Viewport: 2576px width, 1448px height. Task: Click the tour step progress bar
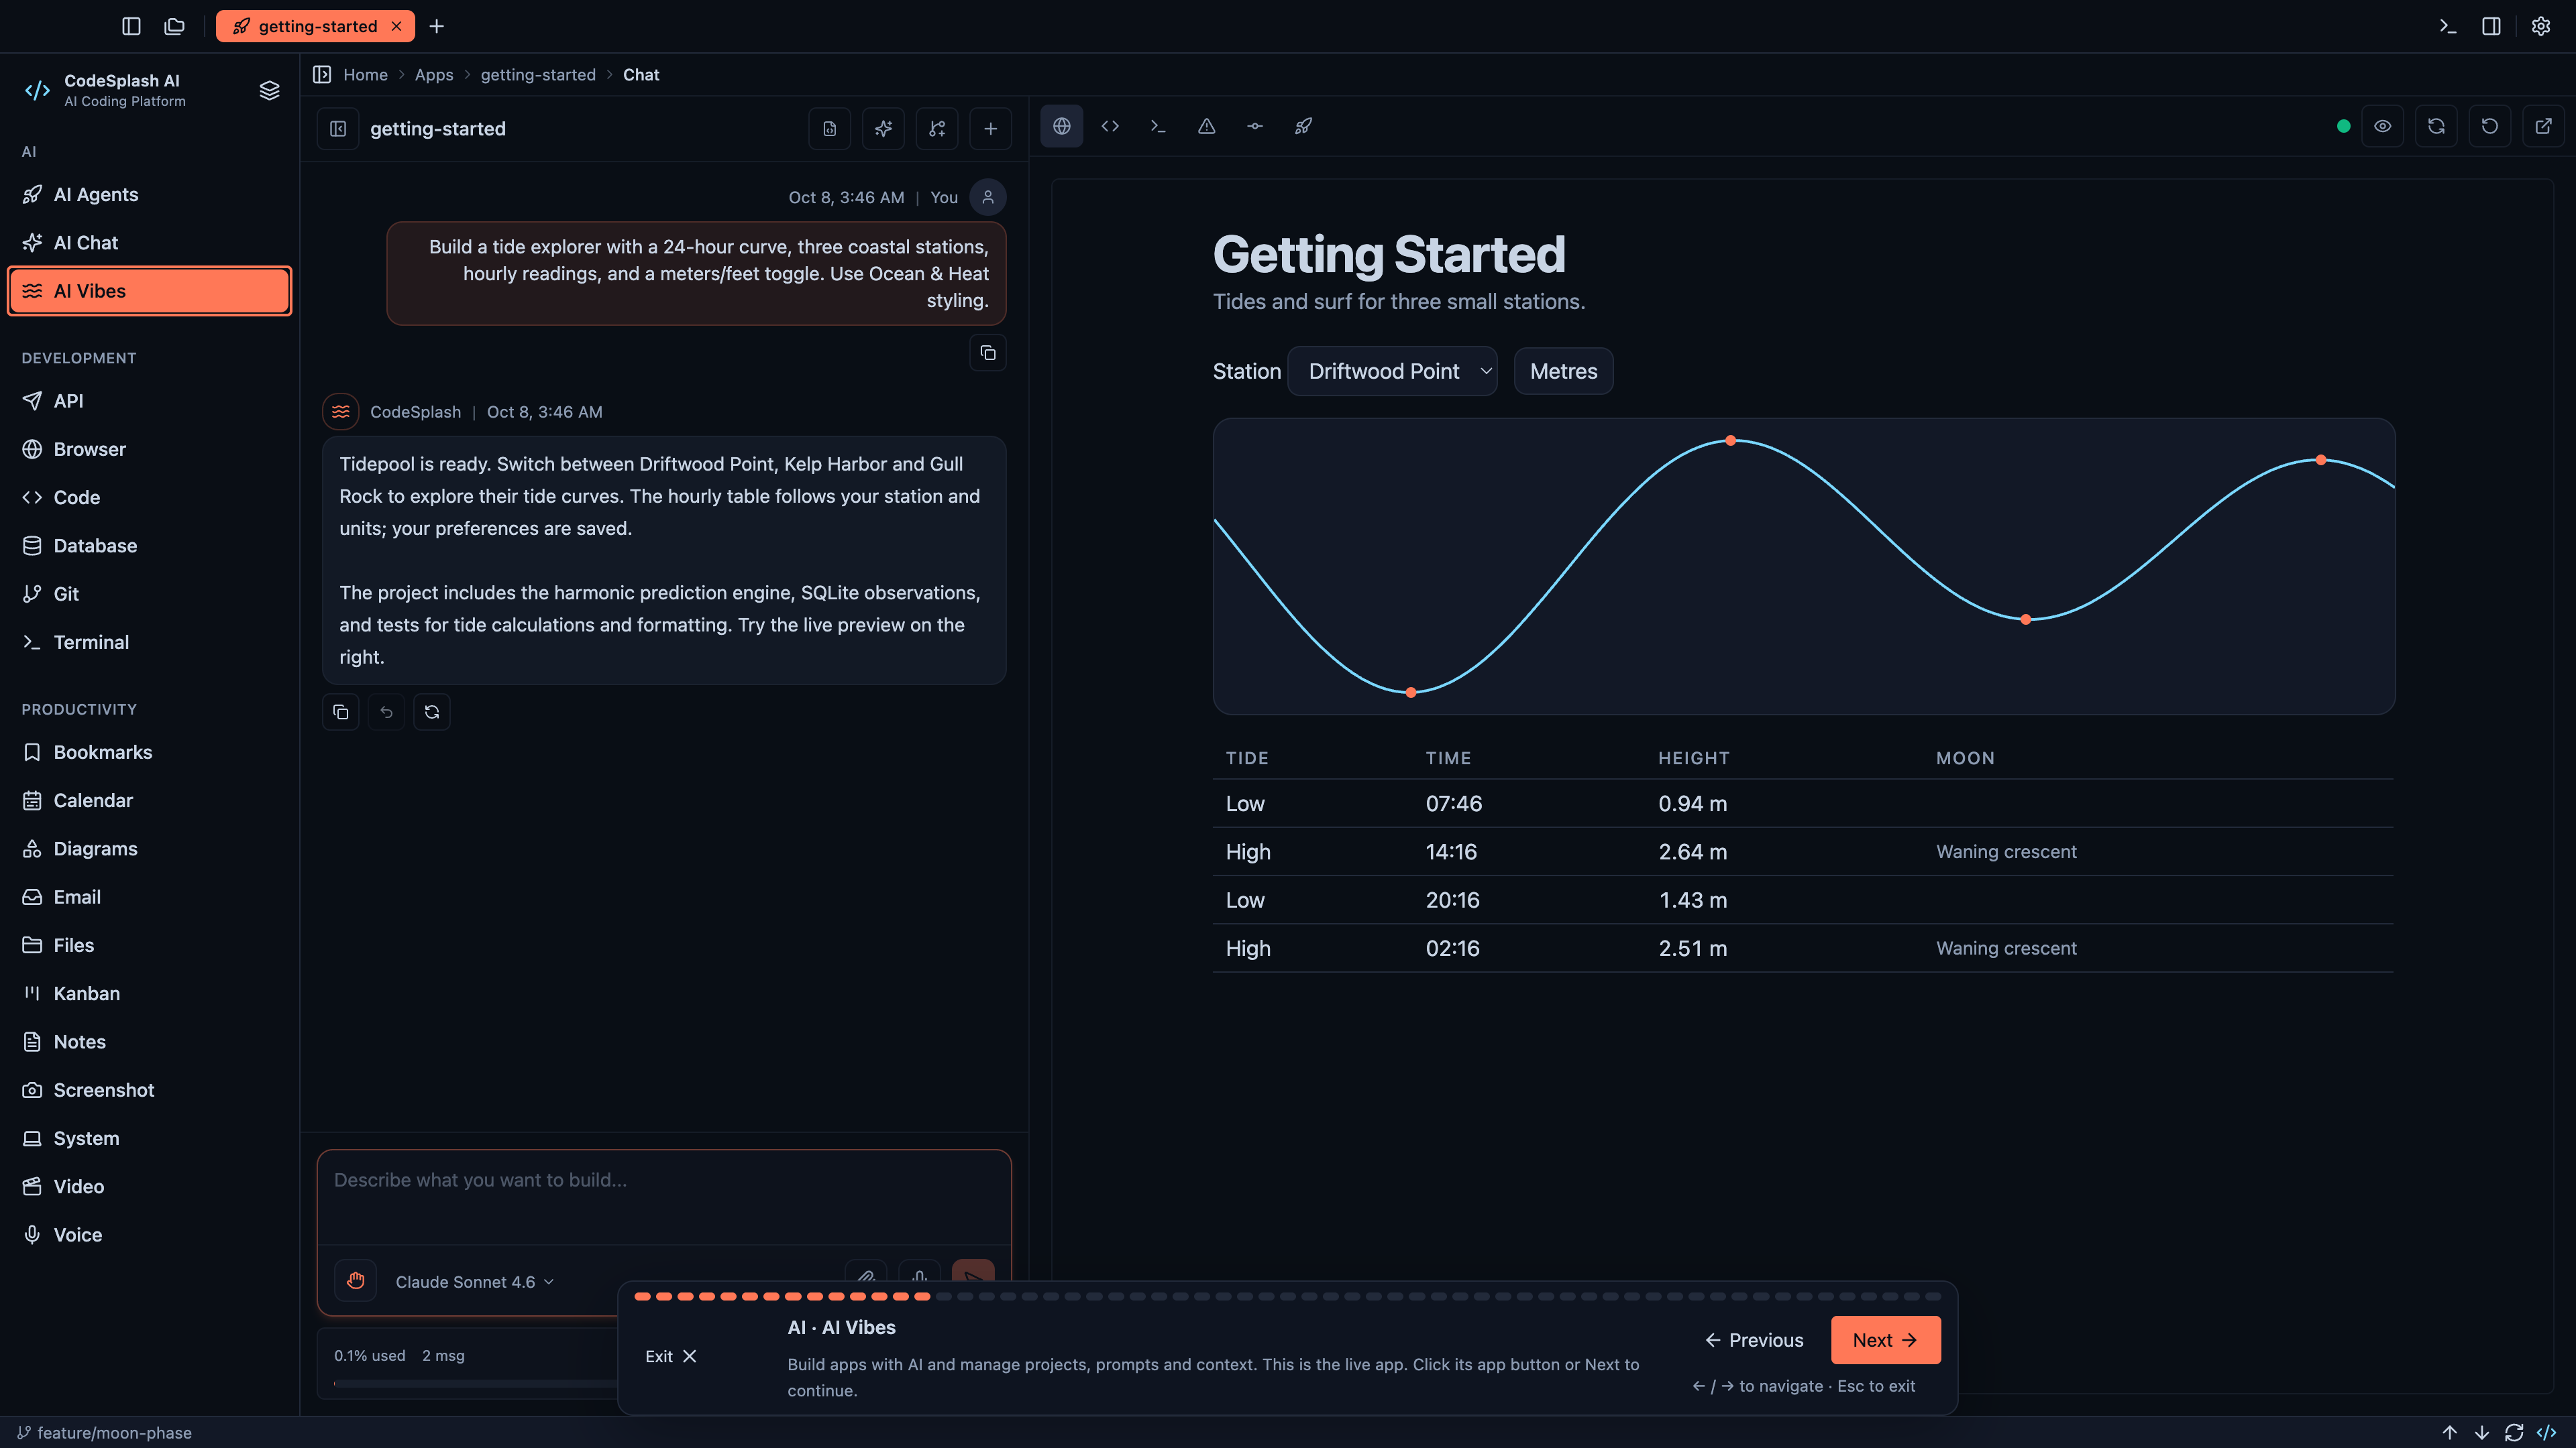coord(1287,1296)
